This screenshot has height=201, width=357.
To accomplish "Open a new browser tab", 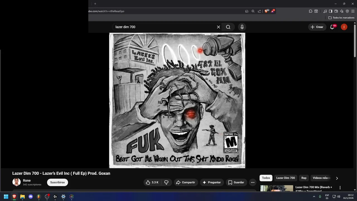I will coord(95,4).
